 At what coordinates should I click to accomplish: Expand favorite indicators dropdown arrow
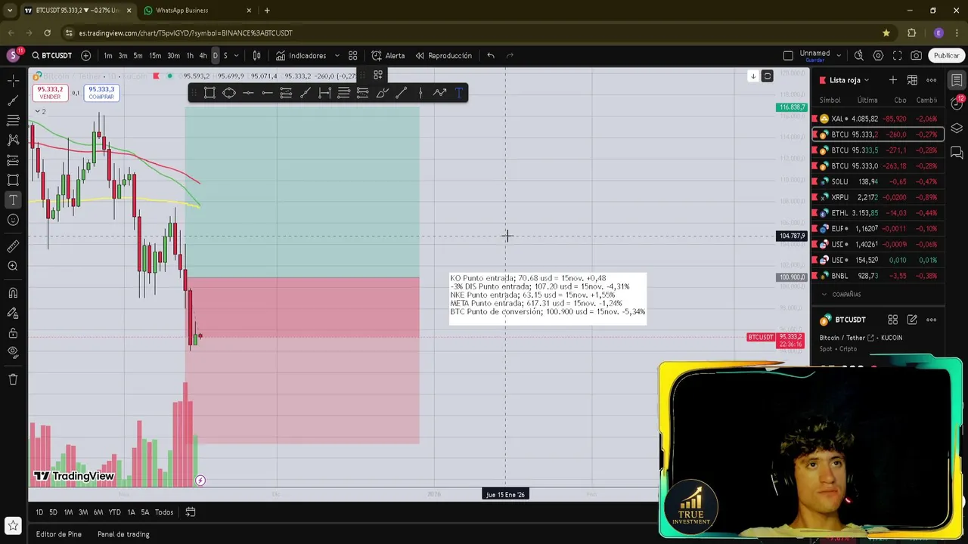point(337,55)
